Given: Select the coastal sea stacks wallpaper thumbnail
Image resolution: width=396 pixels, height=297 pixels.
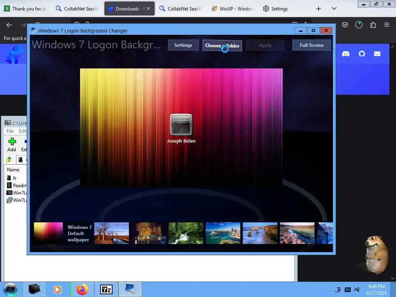Looking at the screenshot, I should 260,233.
